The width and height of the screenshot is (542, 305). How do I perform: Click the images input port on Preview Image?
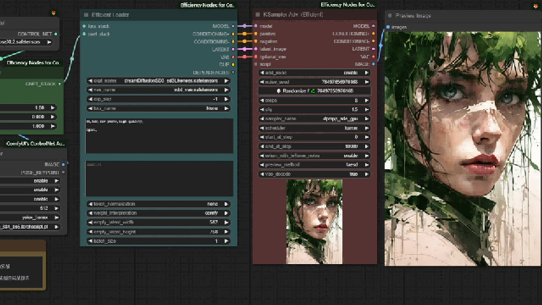pos(387,27)
